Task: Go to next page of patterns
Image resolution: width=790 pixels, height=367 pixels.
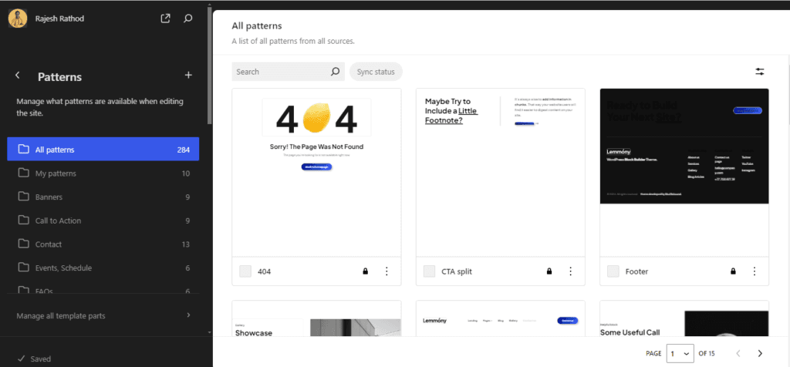Action: point(760,353)
